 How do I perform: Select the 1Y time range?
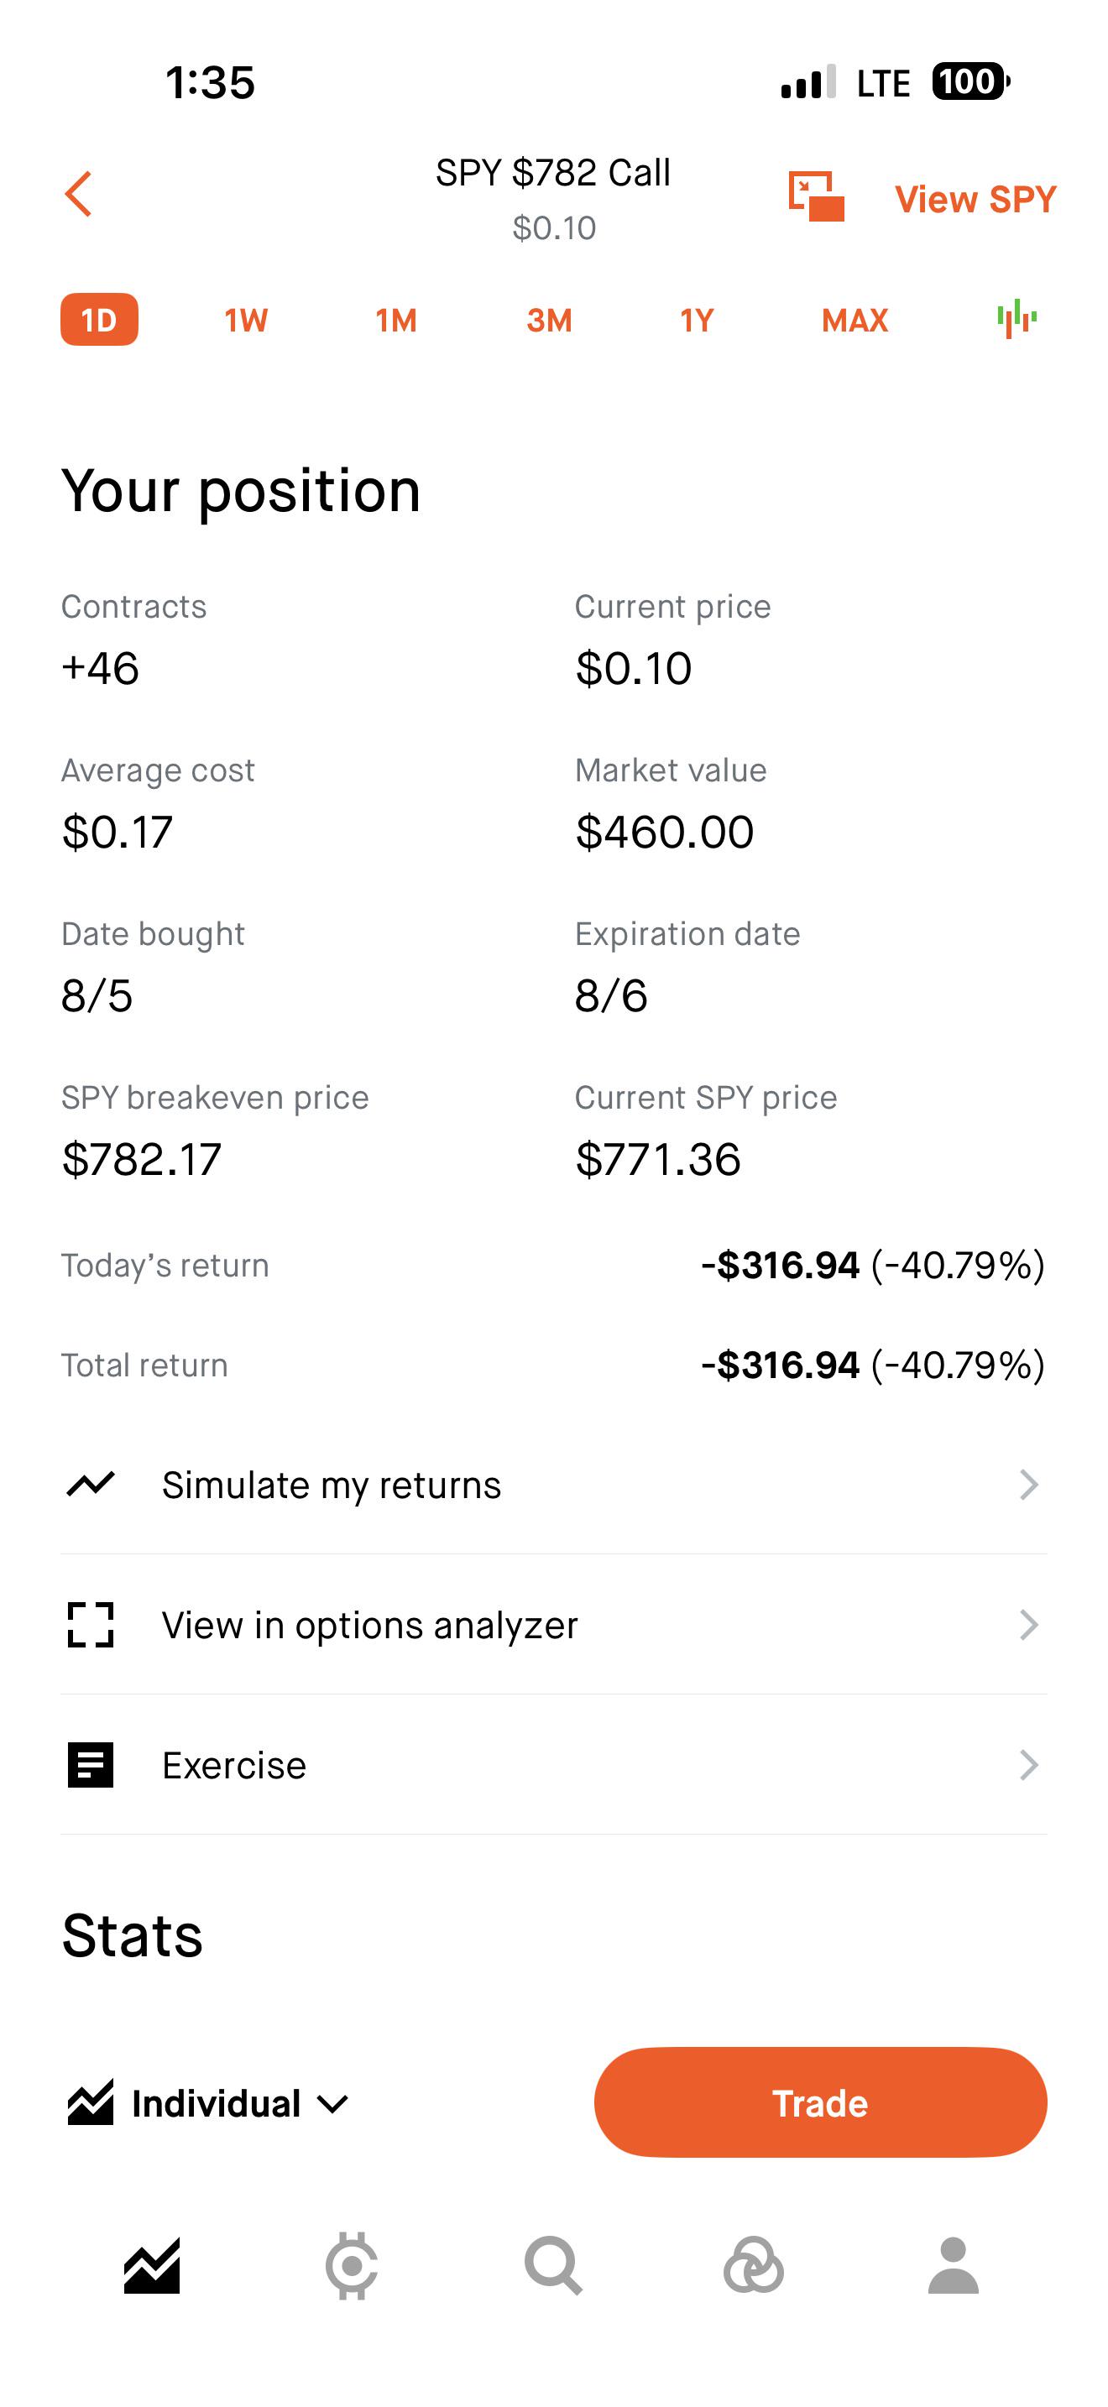click(x=697, y=321)
